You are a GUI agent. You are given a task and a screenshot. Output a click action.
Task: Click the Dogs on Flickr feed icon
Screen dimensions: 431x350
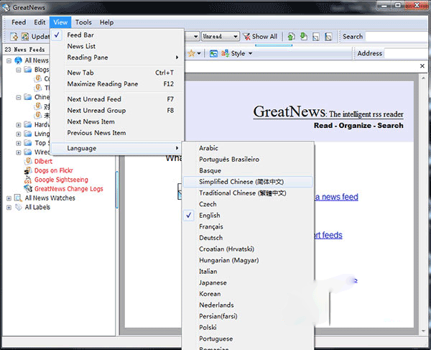(x=27, y=171)
